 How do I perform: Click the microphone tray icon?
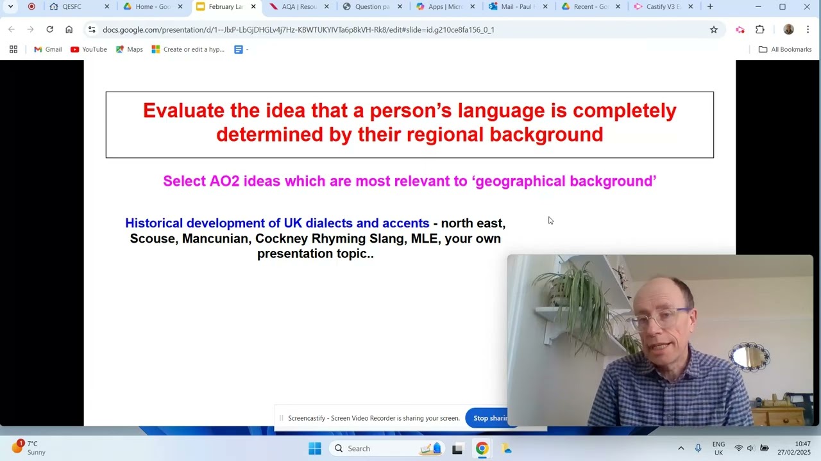coord(698,448)
